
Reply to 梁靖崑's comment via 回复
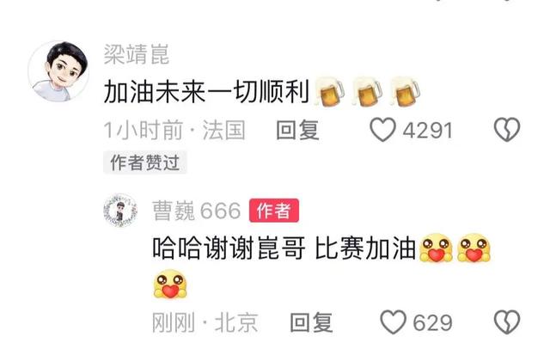[x=297, y=130]
